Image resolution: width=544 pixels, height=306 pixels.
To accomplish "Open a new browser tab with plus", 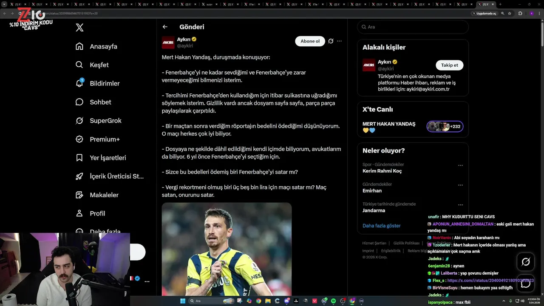I will tap(500, 4).
